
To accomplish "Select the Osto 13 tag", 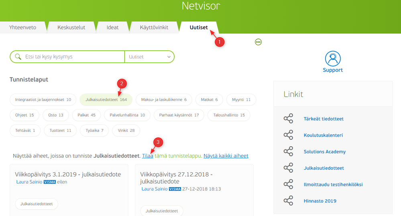I will coord(56,115).
